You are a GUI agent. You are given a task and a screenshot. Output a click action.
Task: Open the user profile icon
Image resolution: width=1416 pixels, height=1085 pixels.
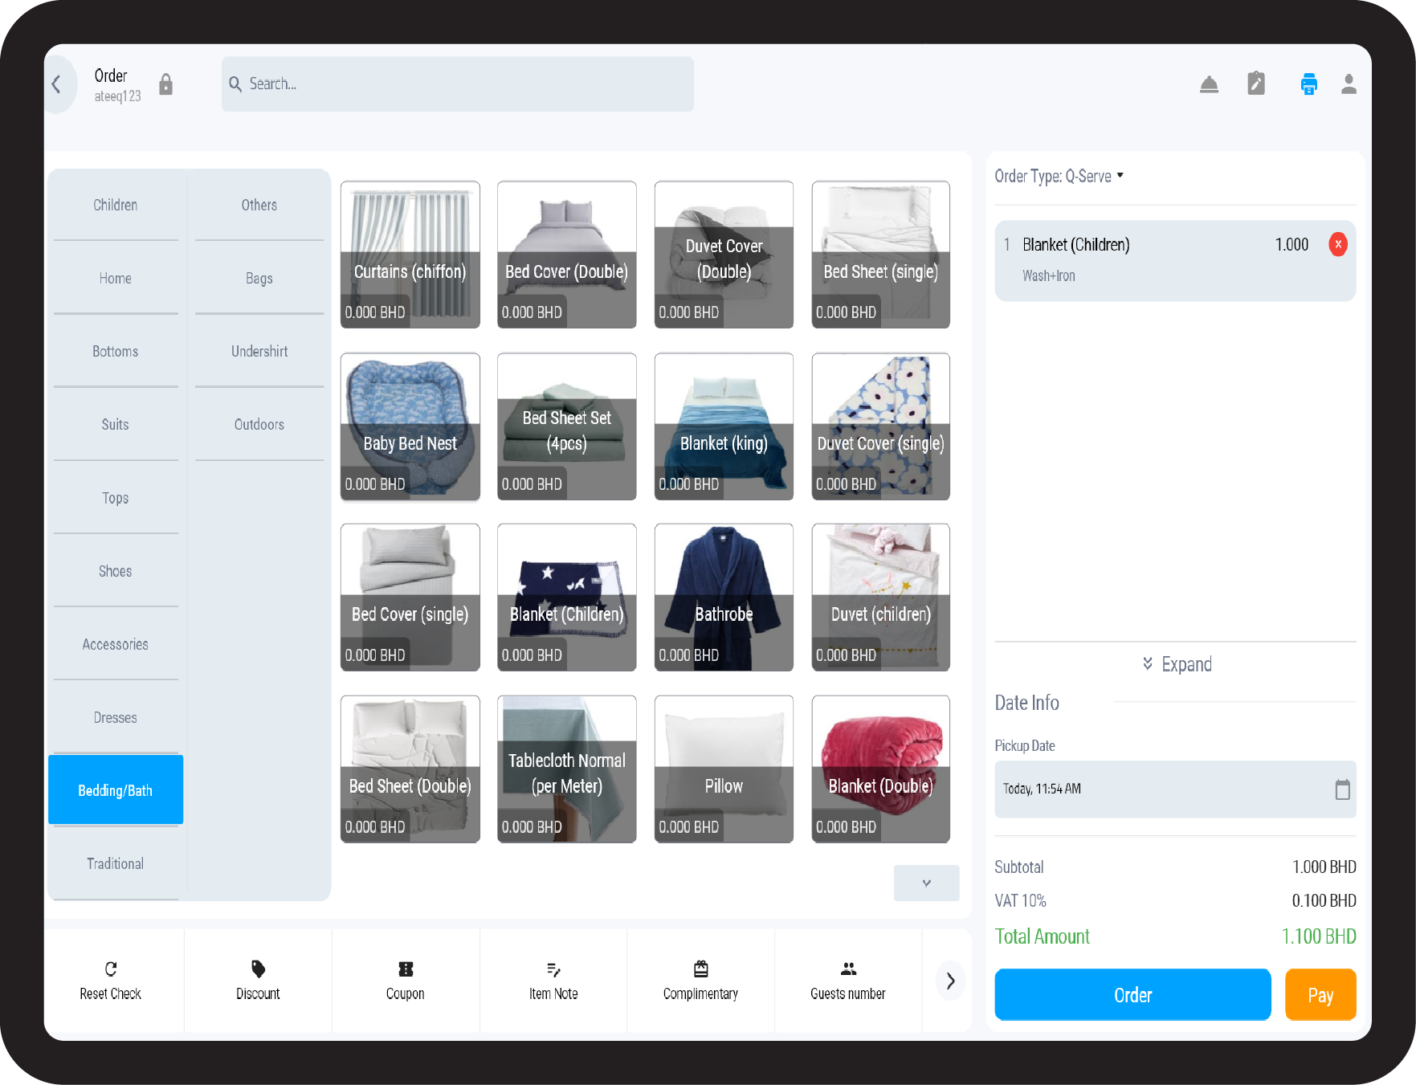pyautogui.click(x=1349, y=84)
